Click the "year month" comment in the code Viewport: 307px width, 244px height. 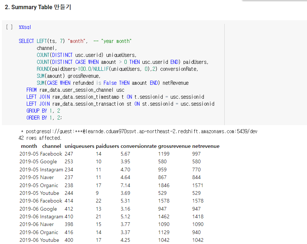tap(116, 41)
